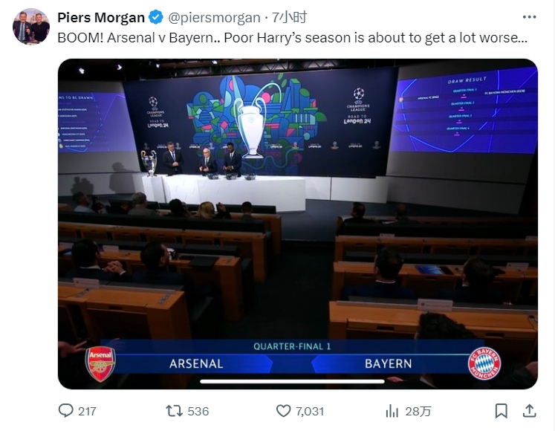Click the blue verified badge
Image resolution: width=555 pixels, height=431 pixels.
click(155, 17)
